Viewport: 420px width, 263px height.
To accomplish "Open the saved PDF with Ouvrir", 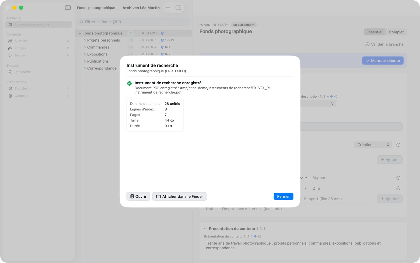I will coord(138,196).
